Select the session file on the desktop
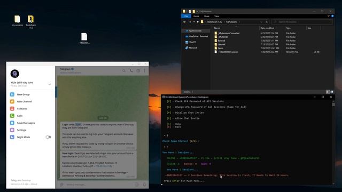 tap(84, 38)
